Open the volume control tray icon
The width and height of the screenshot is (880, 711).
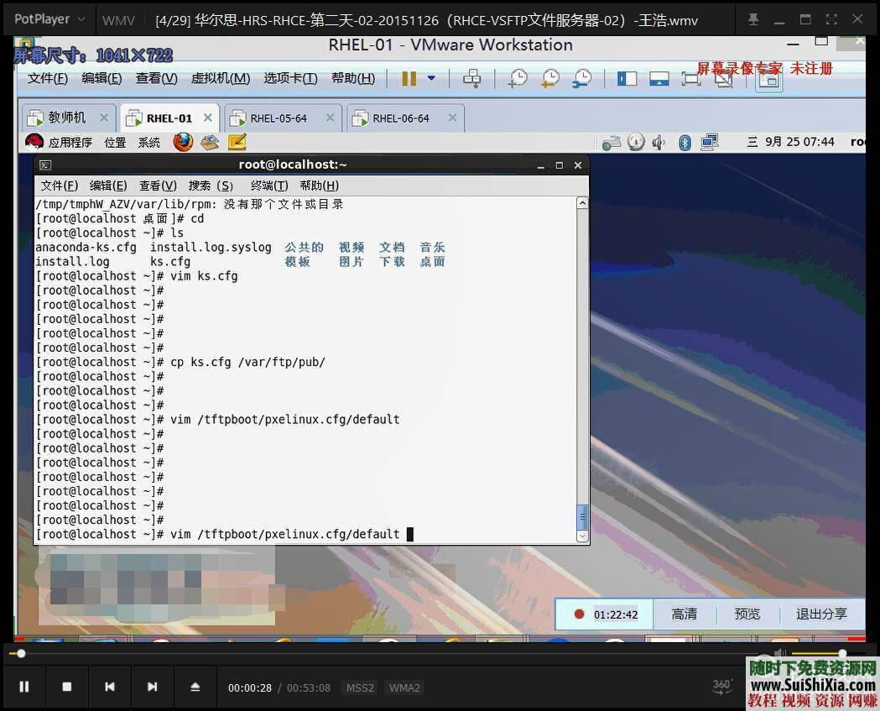[x=659, y=143]
